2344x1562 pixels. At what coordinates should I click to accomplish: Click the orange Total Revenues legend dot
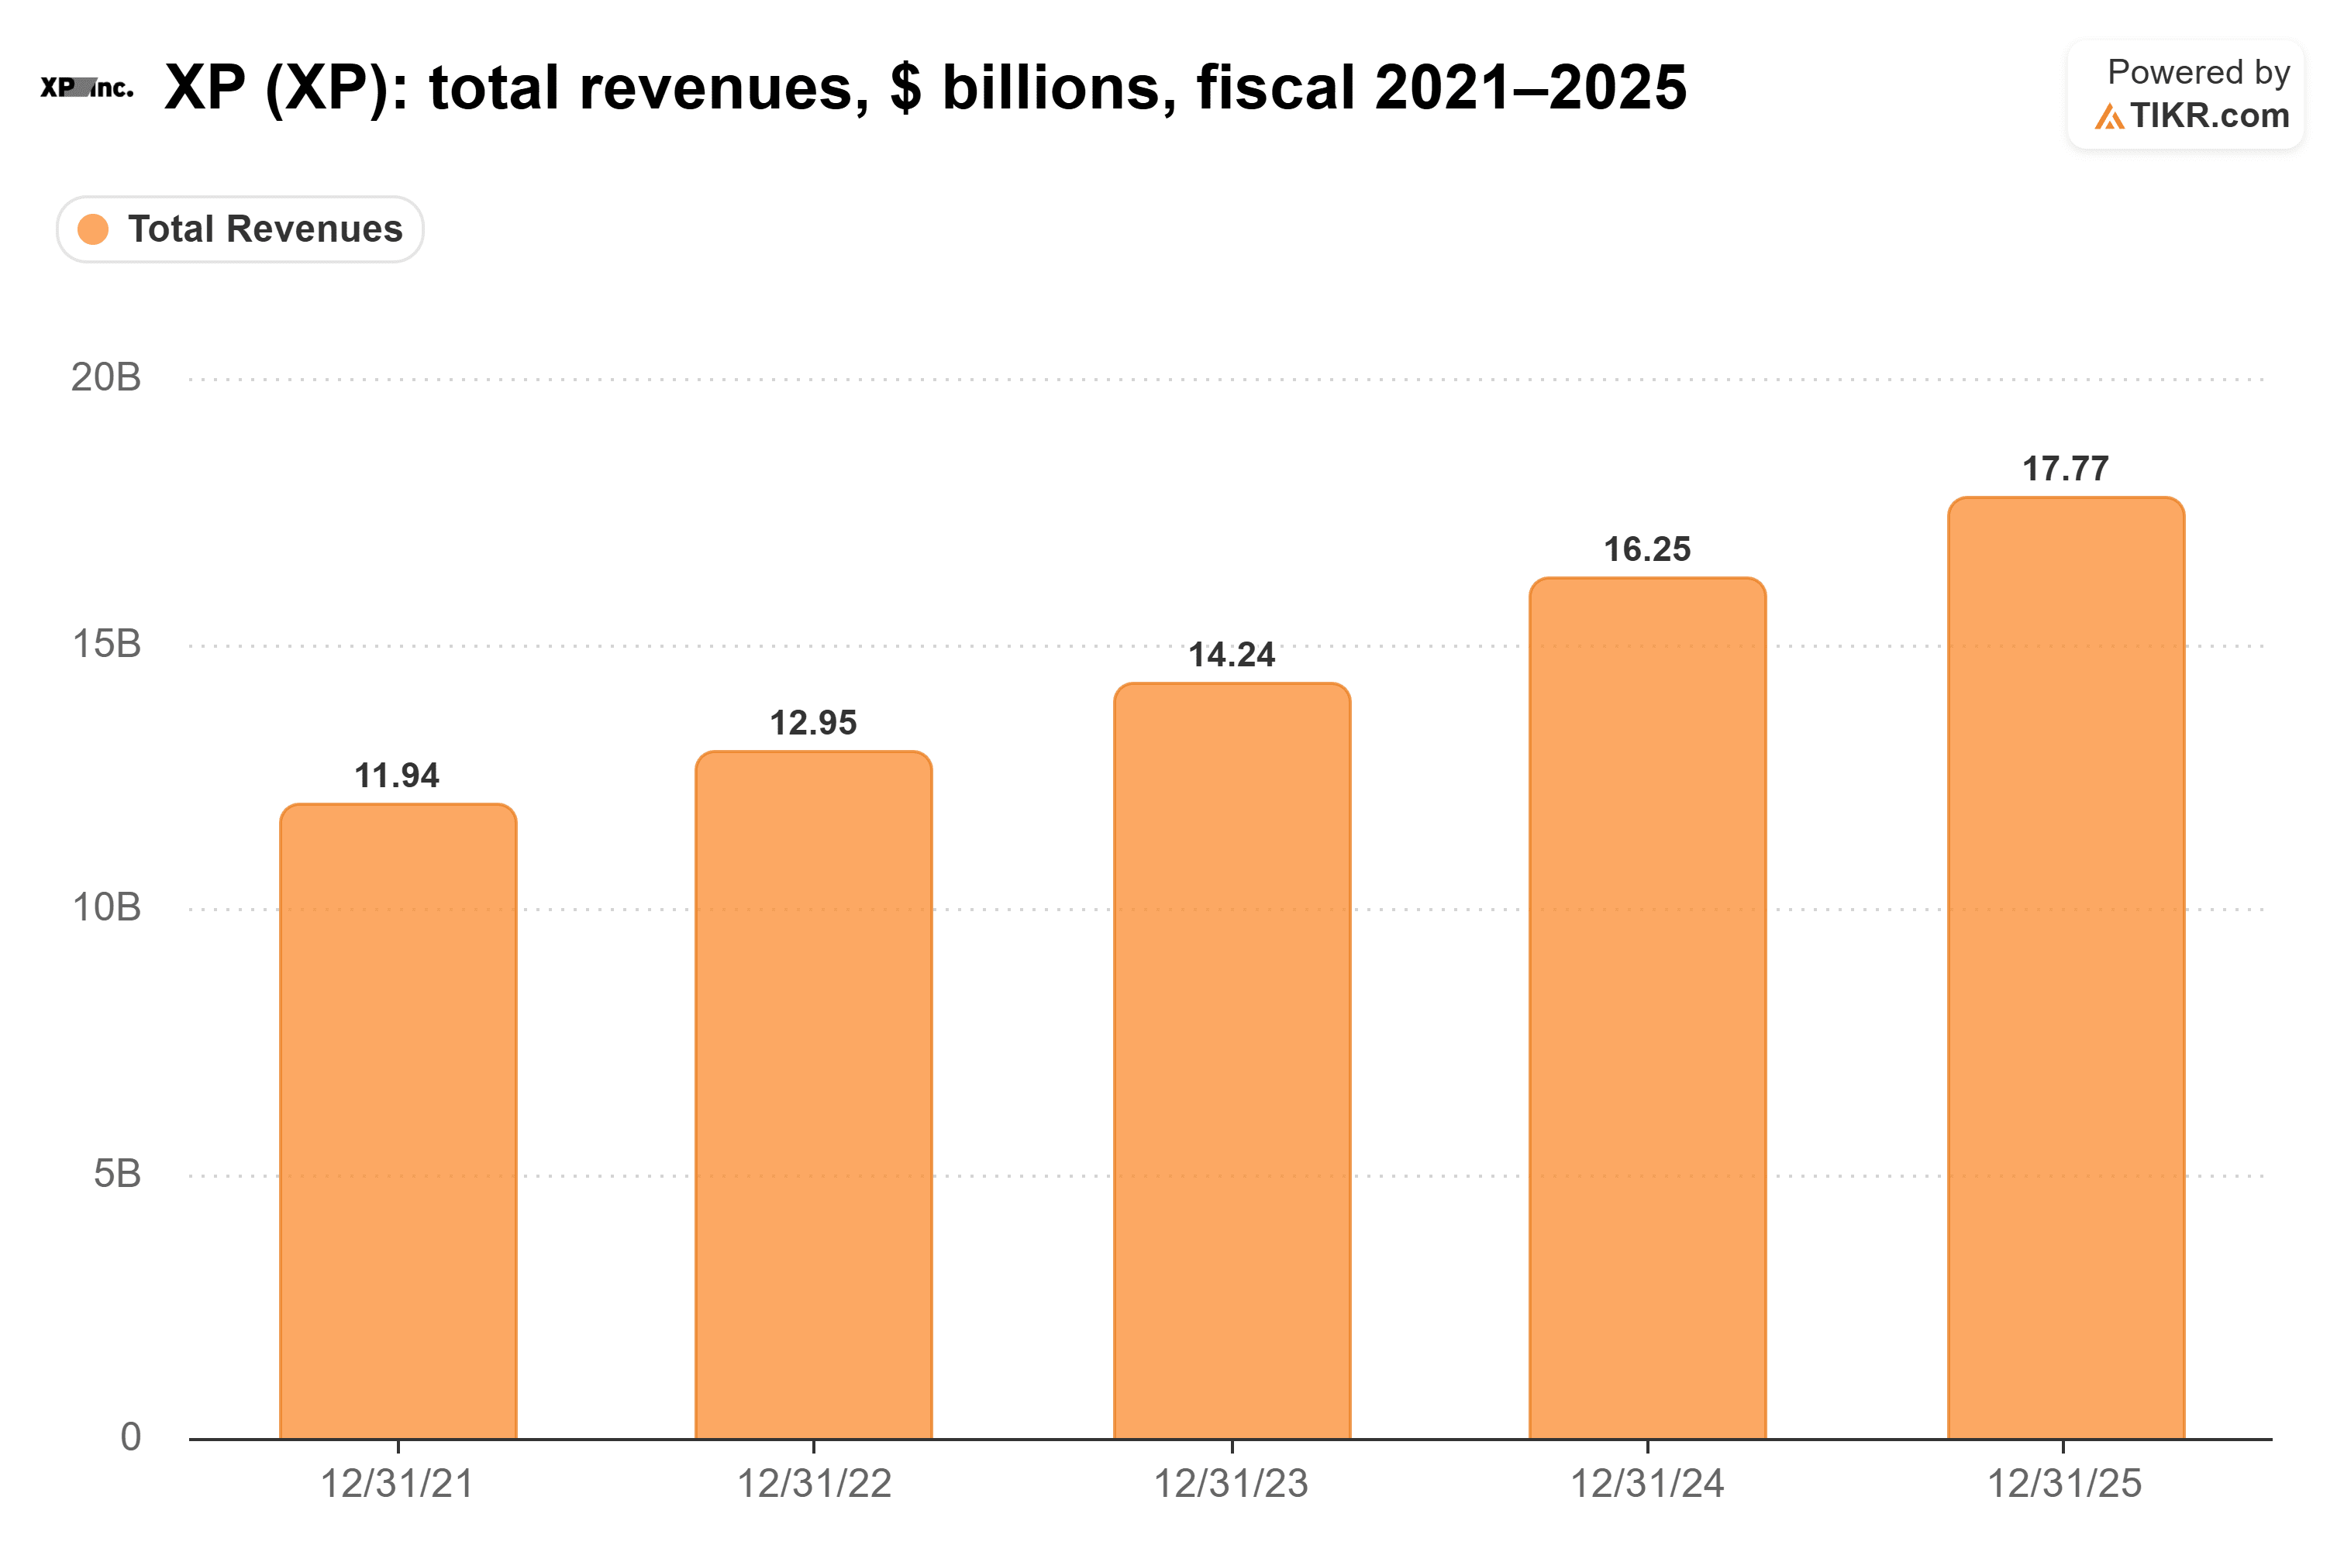pyautogui.click(x=93, y=229)
